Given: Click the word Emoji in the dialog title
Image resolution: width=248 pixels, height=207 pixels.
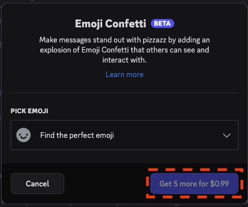Looking at the screenshot, I should [x=89, y=24].
